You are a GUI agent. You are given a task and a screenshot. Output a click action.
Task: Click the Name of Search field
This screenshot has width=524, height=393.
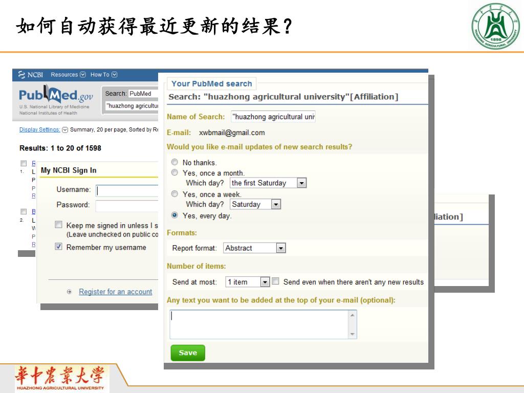273,117
